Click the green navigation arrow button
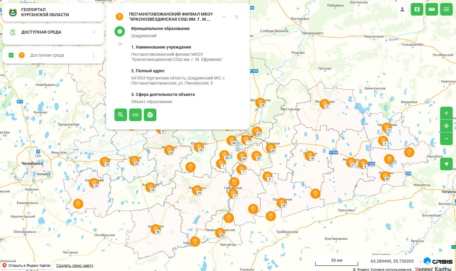This screenshot has width=456, height=271. 446,164
